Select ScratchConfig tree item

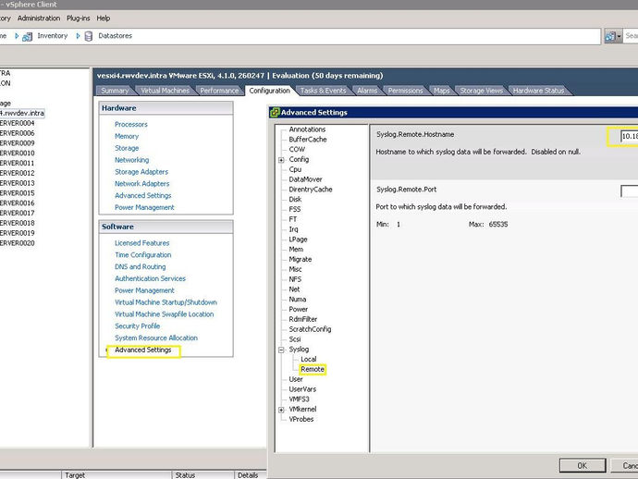point(310,329)
